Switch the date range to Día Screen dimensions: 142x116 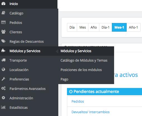point(72,27)
